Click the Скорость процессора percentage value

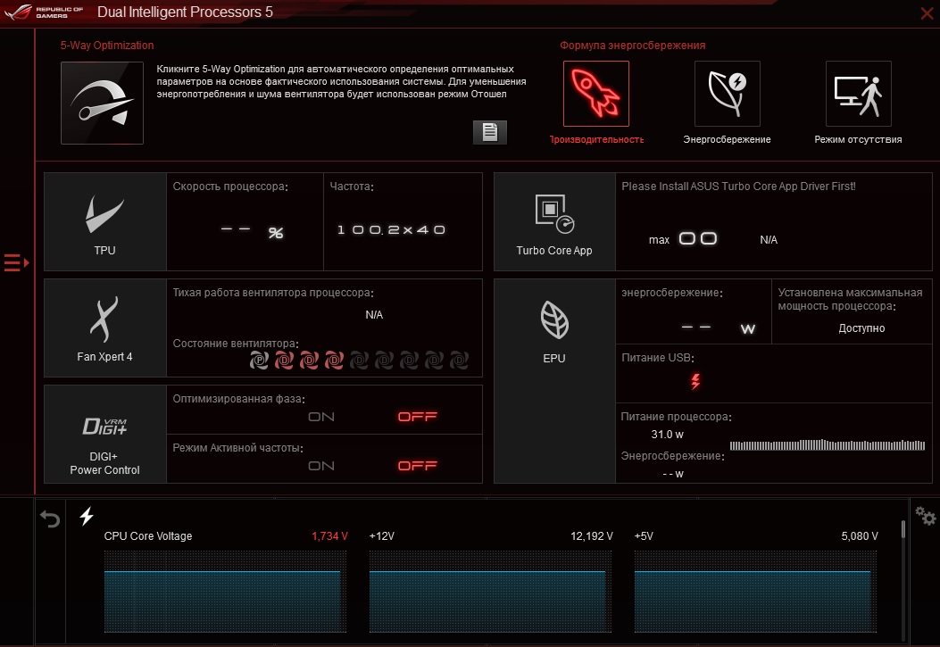[252, 232]
